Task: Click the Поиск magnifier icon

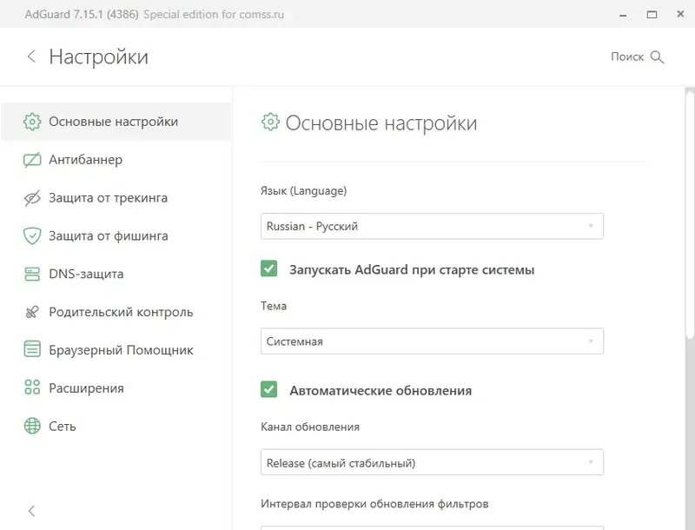Action: pyautogui.click(x=659, y=56)
